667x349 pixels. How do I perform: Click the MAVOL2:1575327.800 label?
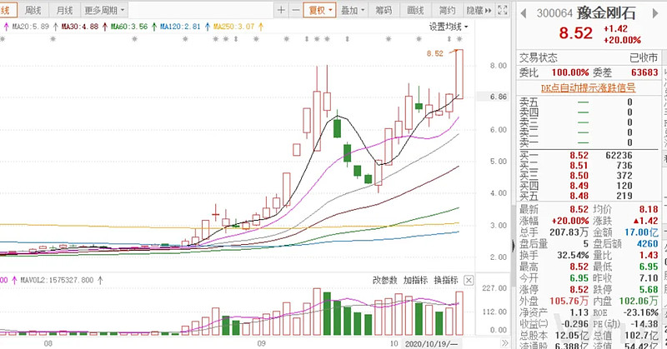[x=57, y=280]
